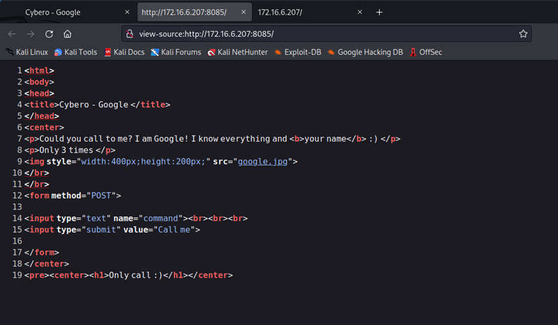
Task: Bookmark this page with the star icon
Action: (x=522, y=34)
